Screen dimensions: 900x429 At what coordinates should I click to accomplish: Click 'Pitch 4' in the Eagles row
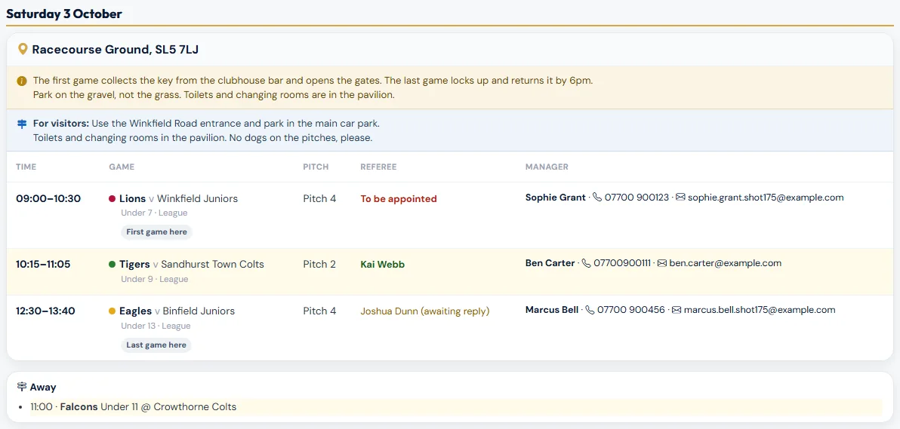click(x=319, y=311)
